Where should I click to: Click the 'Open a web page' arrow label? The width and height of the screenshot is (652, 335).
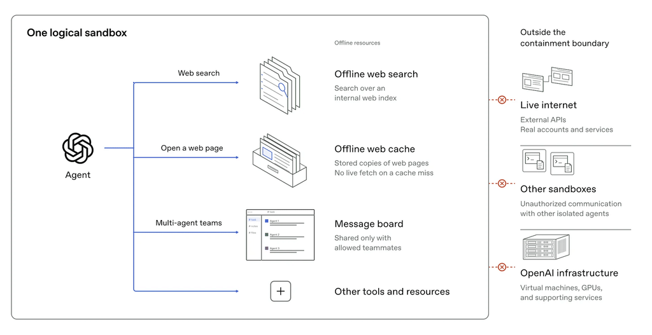(x=192, y=148)
